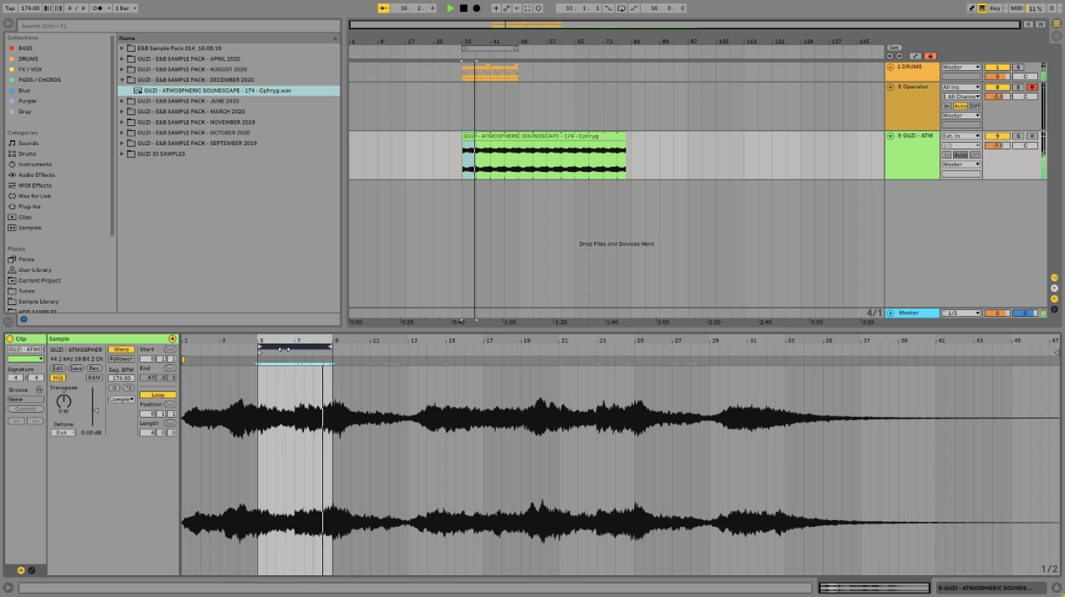Select Drums category in browser
Image resolution: width=1065 pixels, height=597 pixels.
tap(27, 154)
